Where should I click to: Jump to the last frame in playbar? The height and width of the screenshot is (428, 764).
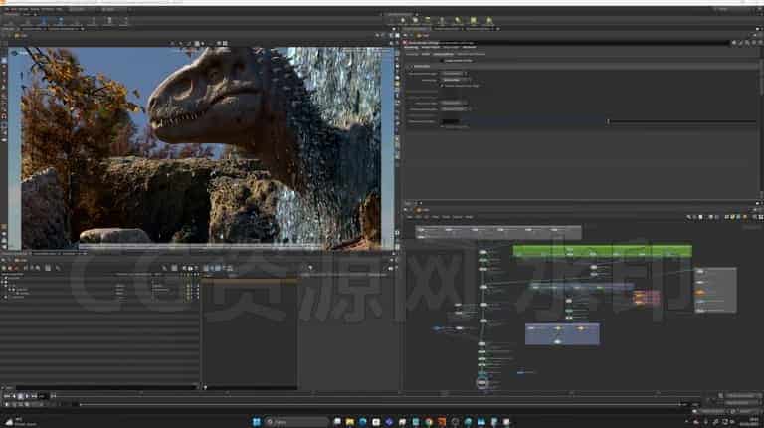click(x=34, y=396)
